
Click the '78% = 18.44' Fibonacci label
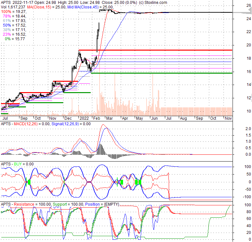pos(14,16)
